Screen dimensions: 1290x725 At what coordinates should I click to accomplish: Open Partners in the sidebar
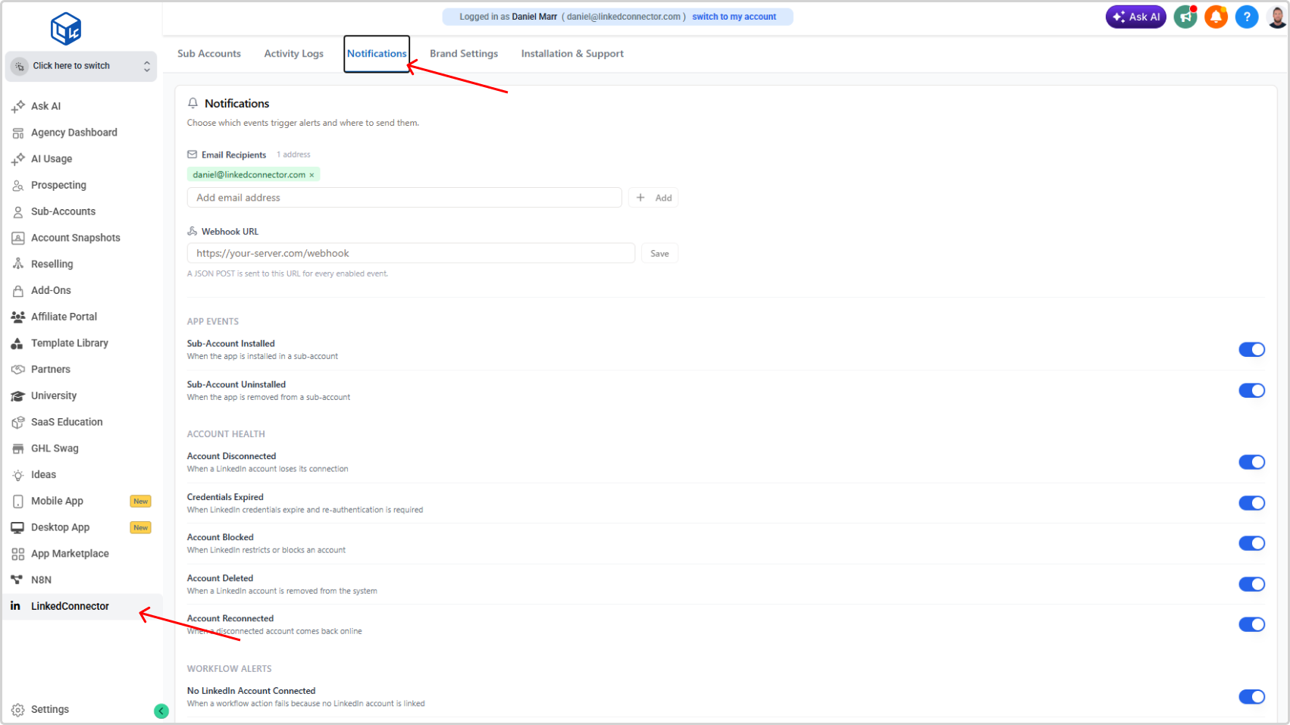(50, 370)
